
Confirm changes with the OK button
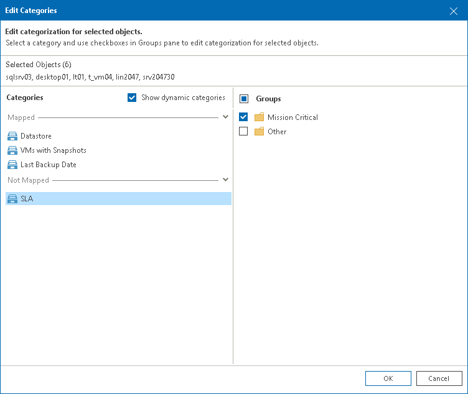[388, 378]
